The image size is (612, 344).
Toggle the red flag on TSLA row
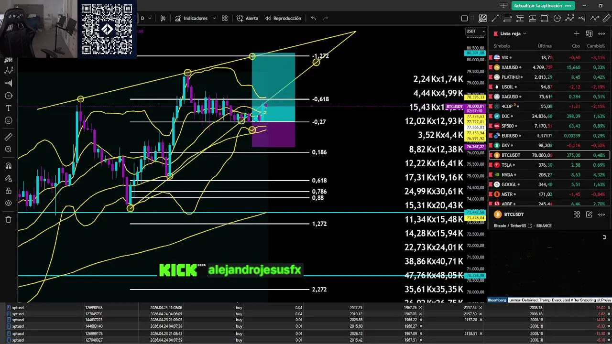[491, 165]
